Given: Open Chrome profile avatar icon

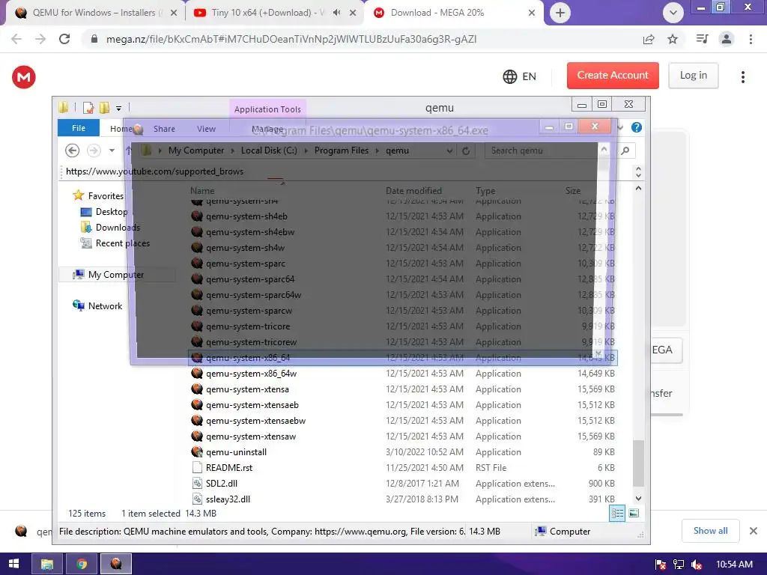Looking at the screenshot, I should click(727, 39).
